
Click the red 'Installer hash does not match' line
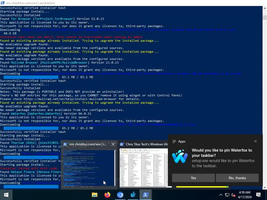(71, 37)
